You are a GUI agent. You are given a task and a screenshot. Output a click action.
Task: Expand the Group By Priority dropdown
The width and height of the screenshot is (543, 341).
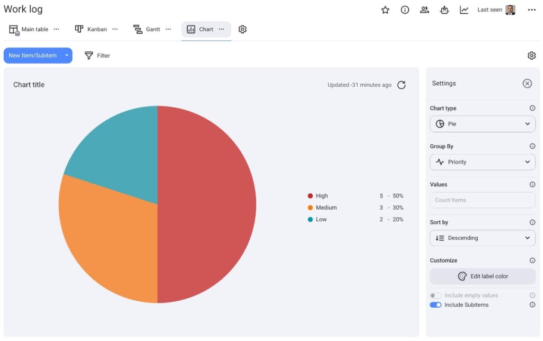483,162
